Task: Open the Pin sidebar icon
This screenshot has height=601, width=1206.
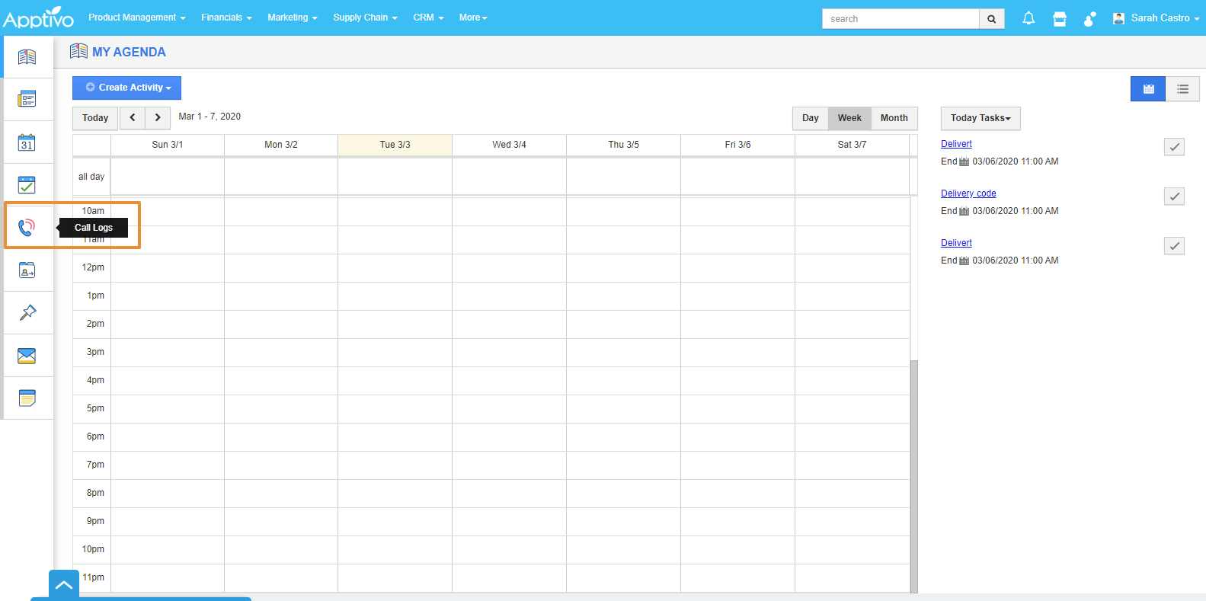Action: point(27,313)
